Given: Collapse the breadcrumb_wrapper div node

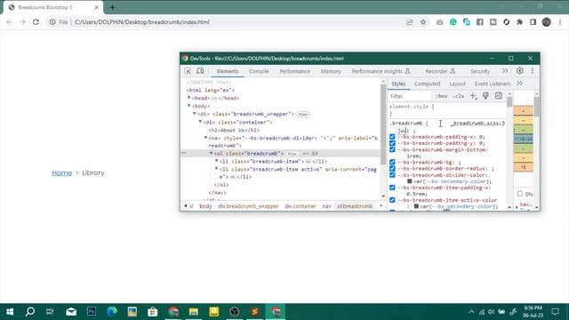Looking at the screenshot, I should point(195,114).
